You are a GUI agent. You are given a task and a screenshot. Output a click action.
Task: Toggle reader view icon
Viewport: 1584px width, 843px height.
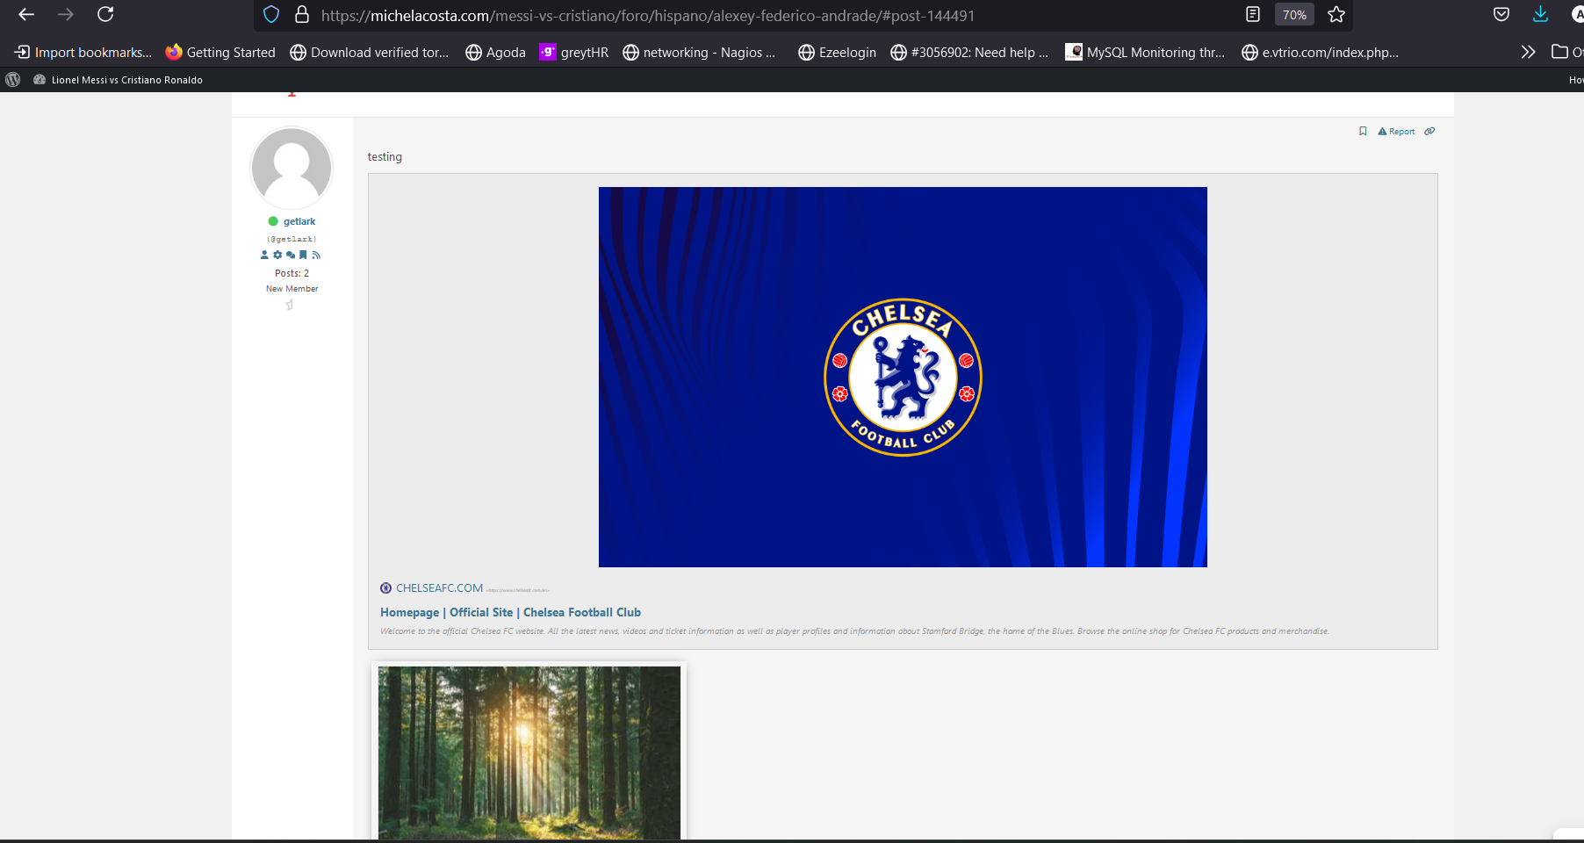coord(1253,14)
